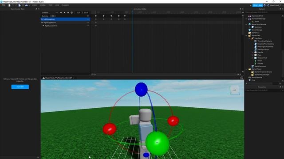Skip to previous keyframe in Animation Editor
This screenshot has width=284, height=159.
pos(61,13)
